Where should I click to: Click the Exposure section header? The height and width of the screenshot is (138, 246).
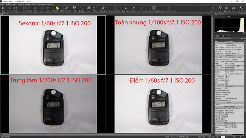click(x=229, y=86)
